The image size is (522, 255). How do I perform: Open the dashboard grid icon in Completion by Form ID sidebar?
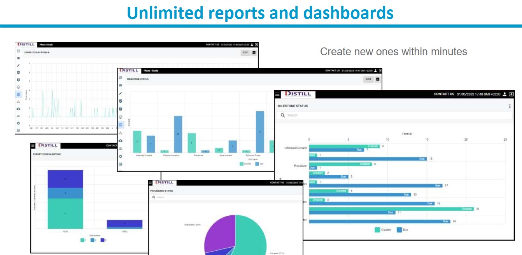pos(18,51)
